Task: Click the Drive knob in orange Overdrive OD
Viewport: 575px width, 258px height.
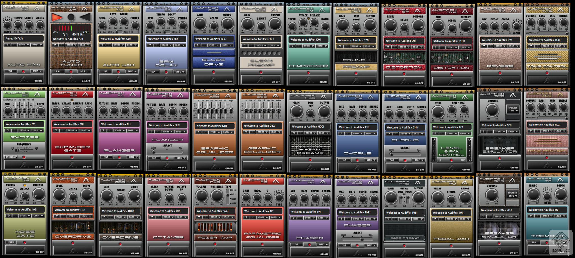Action: coord(86,195)
